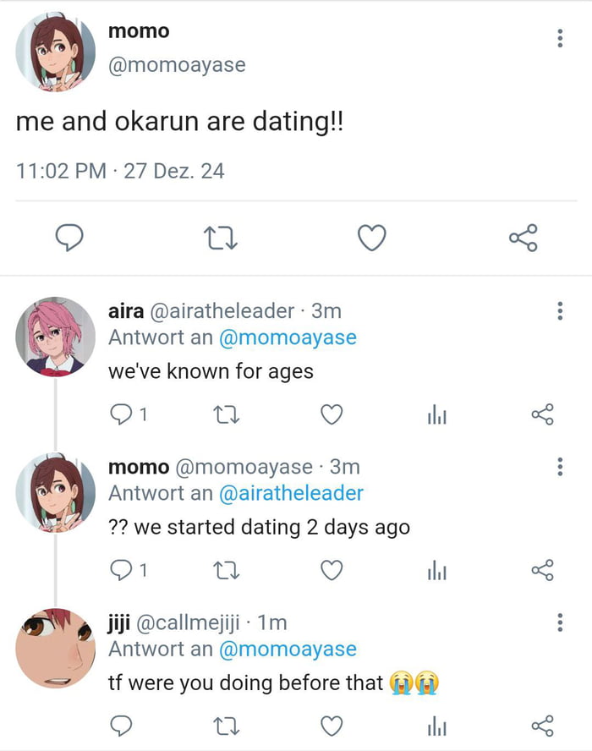592x751 pixels.
Task: Open jiji's profile avatar
Action: click(55, 648)
